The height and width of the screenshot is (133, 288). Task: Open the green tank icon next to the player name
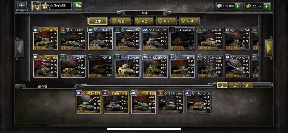tap(78, 6)
